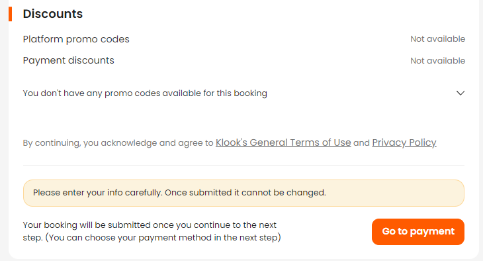Expand the promo codes chevron arrow
The image size is (483, 261).
tap(461, 93)
